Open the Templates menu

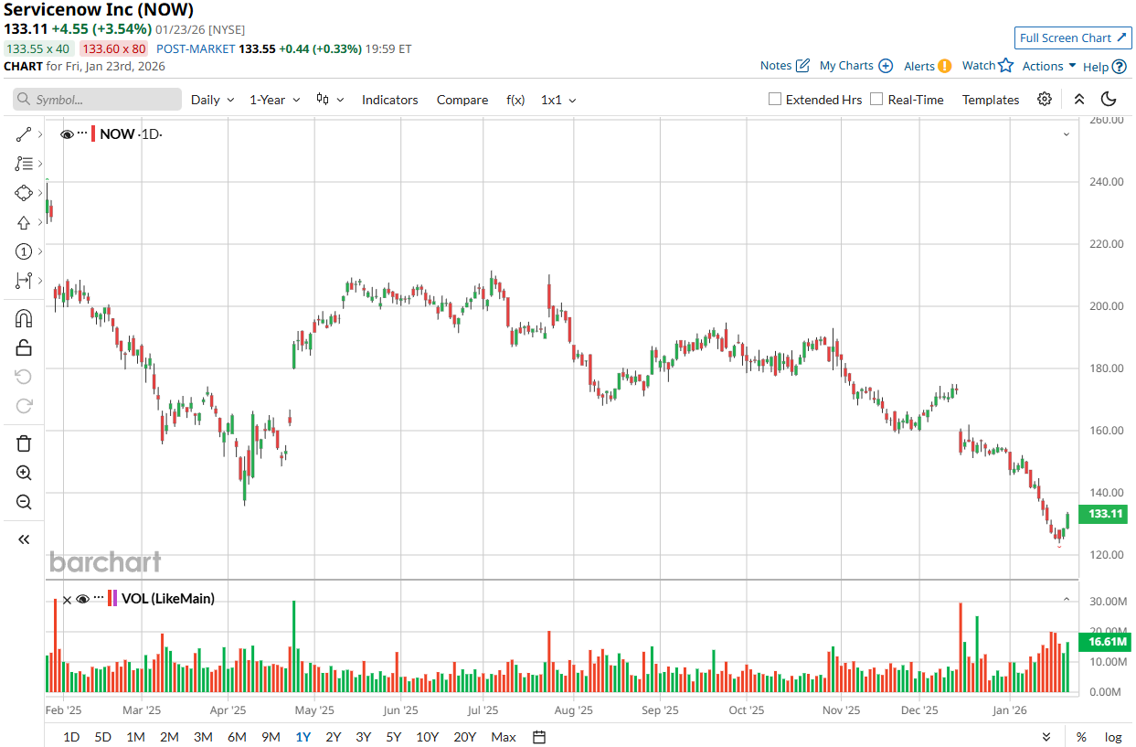pyautogui.click(x=991, y=100)
